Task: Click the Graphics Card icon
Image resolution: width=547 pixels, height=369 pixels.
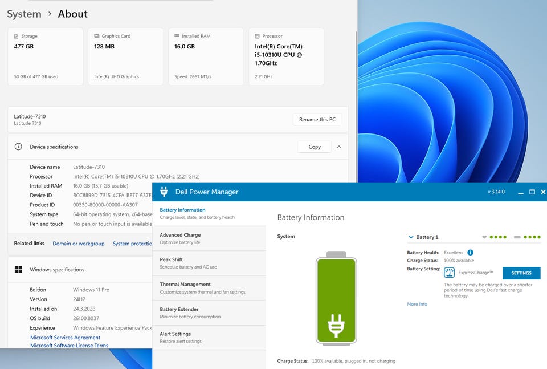Action: pos(97,36)
